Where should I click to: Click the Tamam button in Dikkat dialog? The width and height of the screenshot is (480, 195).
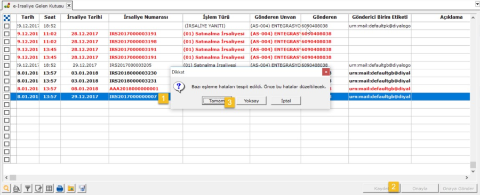click(x=217, y=101)
